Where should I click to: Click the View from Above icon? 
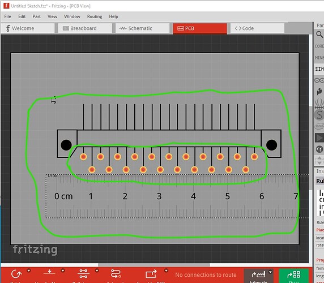click(x=50, y=273)
